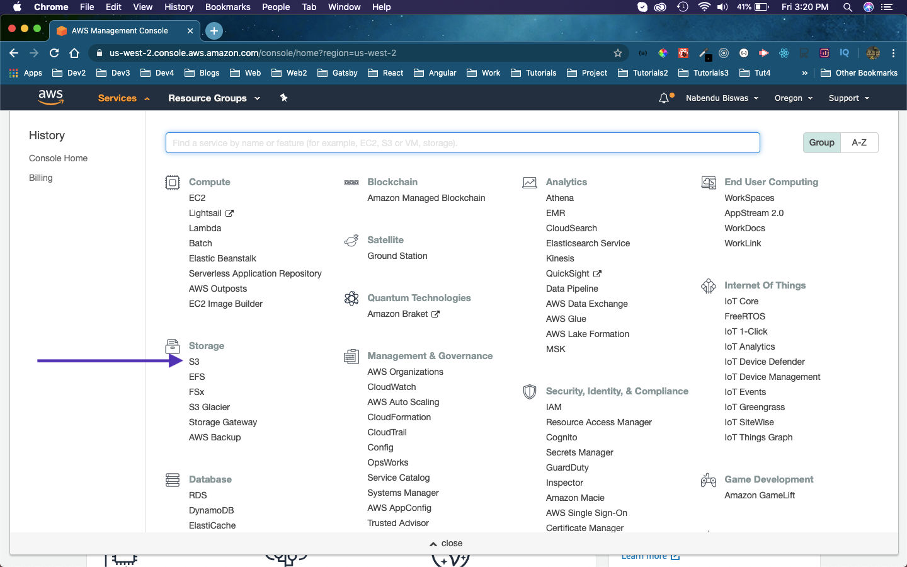This screenshot has height=567, width=907.
Task: Open the Tutorials bookmarks folder
Action: coord(533,73)
